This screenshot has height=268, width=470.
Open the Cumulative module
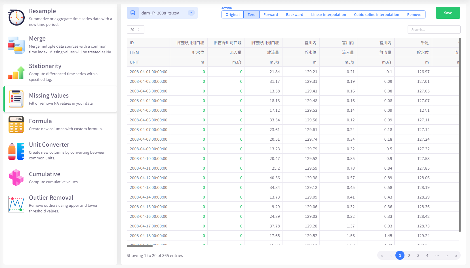[x=60, y=178]
